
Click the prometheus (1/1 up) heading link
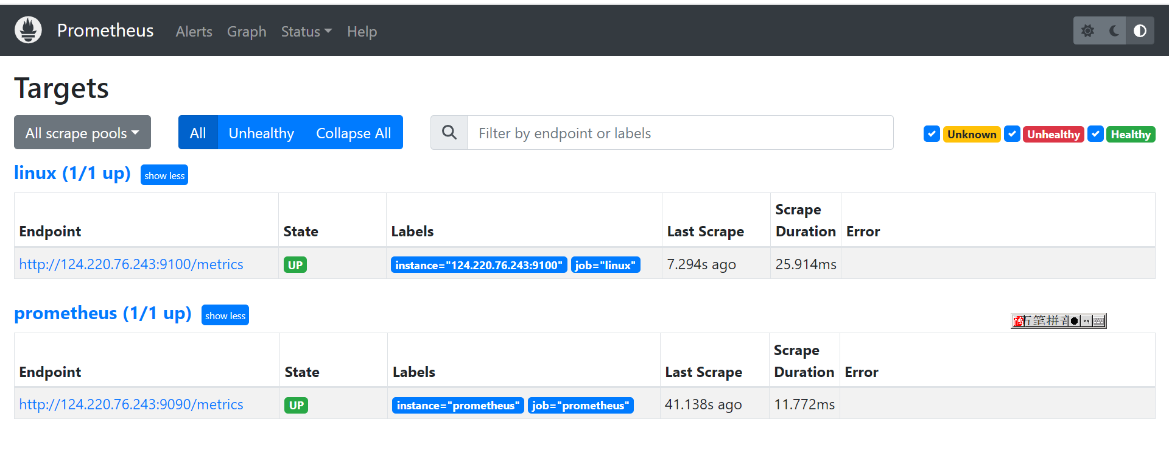pyautogui.click(x=103, y=313)
